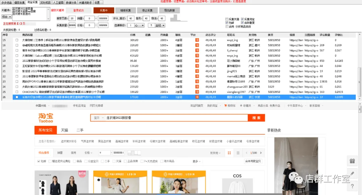Click the results table vertical scrollbar
The width and height of the screenshot is (362, 195).
(360, 67)
